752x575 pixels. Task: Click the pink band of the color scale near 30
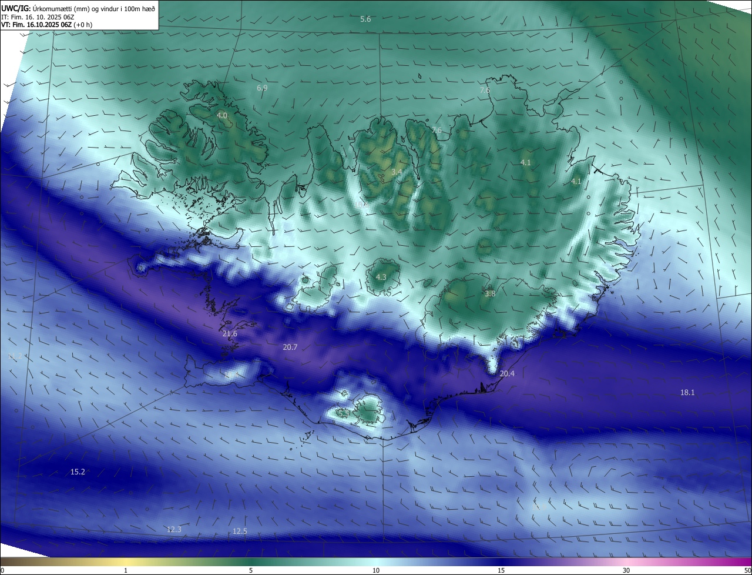click(x=626, y=561)
